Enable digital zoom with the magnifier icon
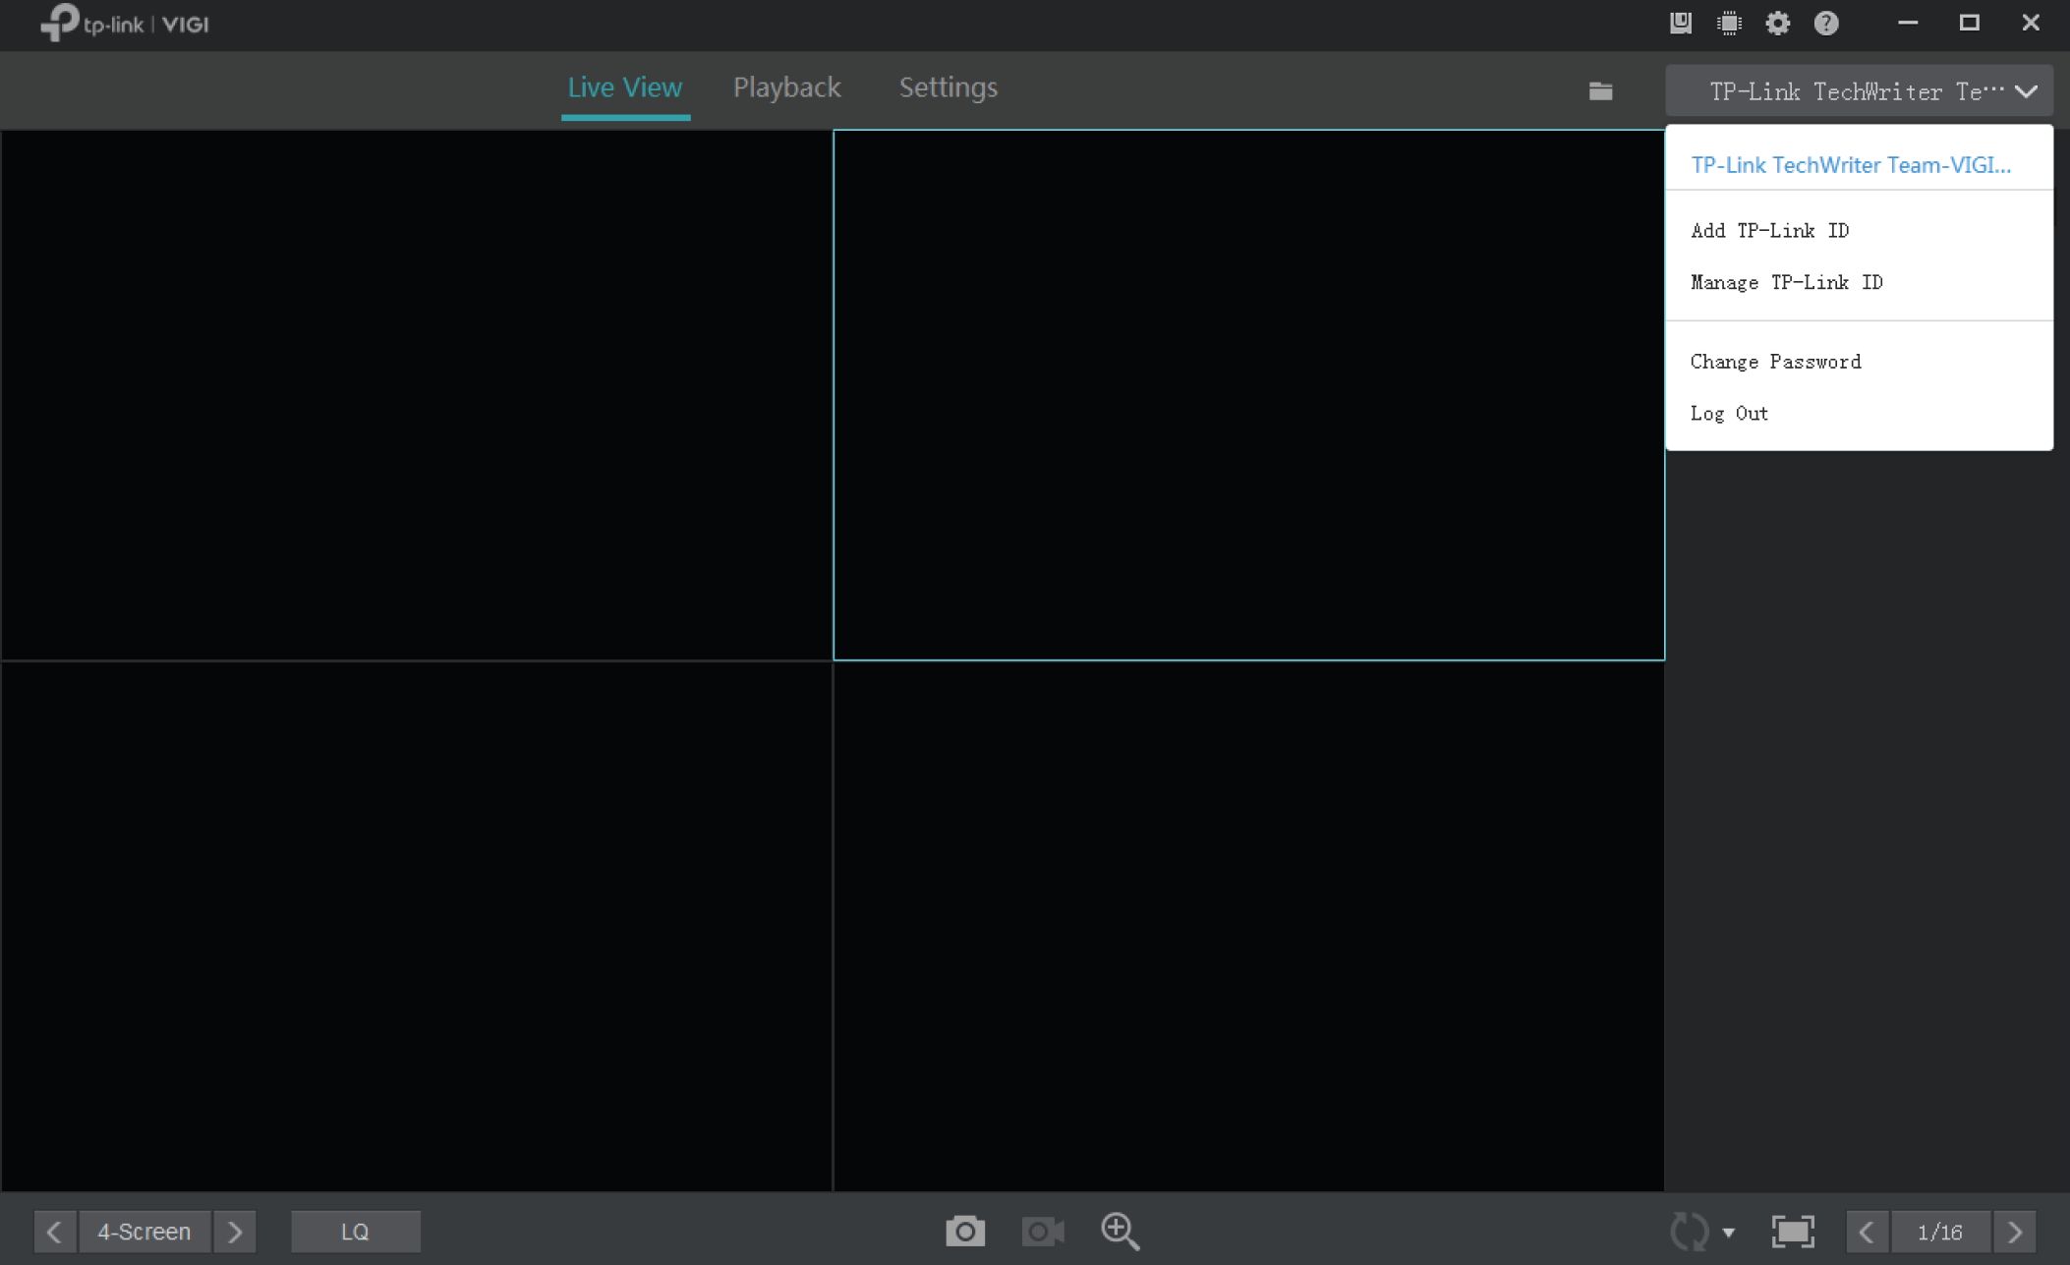 [1120, 1231]
